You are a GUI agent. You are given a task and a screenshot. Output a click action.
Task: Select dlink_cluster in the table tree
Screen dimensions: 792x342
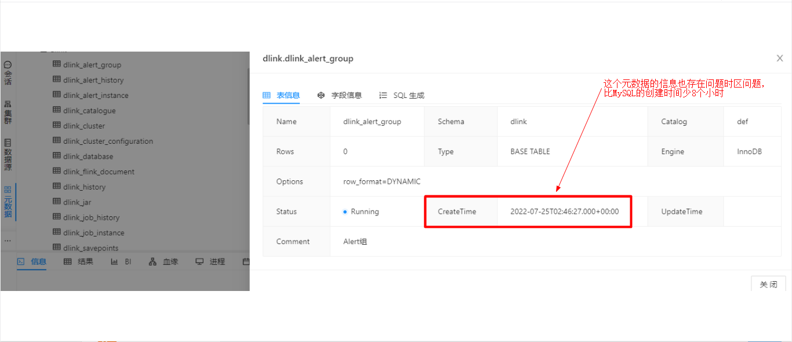point(84,126)
